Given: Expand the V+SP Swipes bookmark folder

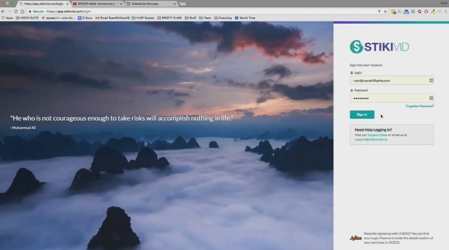Looking at the screenshot, I should coord(143,18).
